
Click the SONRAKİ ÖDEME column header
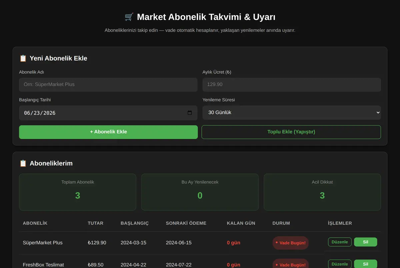(x=186, y=223)
